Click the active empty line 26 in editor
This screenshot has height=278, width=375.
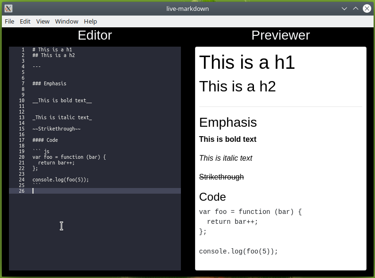[x=95, y=191]
